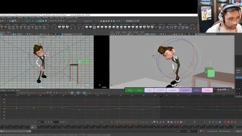Click the green circular render-area icon
242x136 pixels.
(x=112, y=21)
